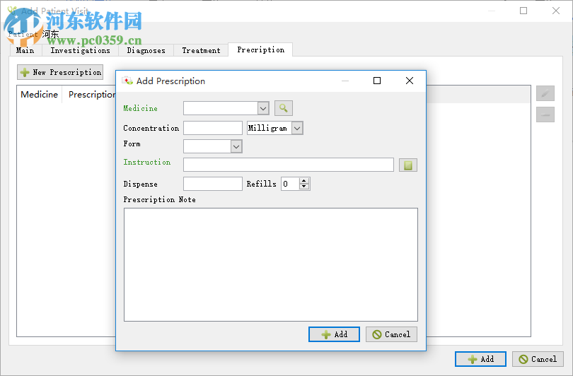
Task: Click the medicine search magnifier icon
Action: coord(283,108)
